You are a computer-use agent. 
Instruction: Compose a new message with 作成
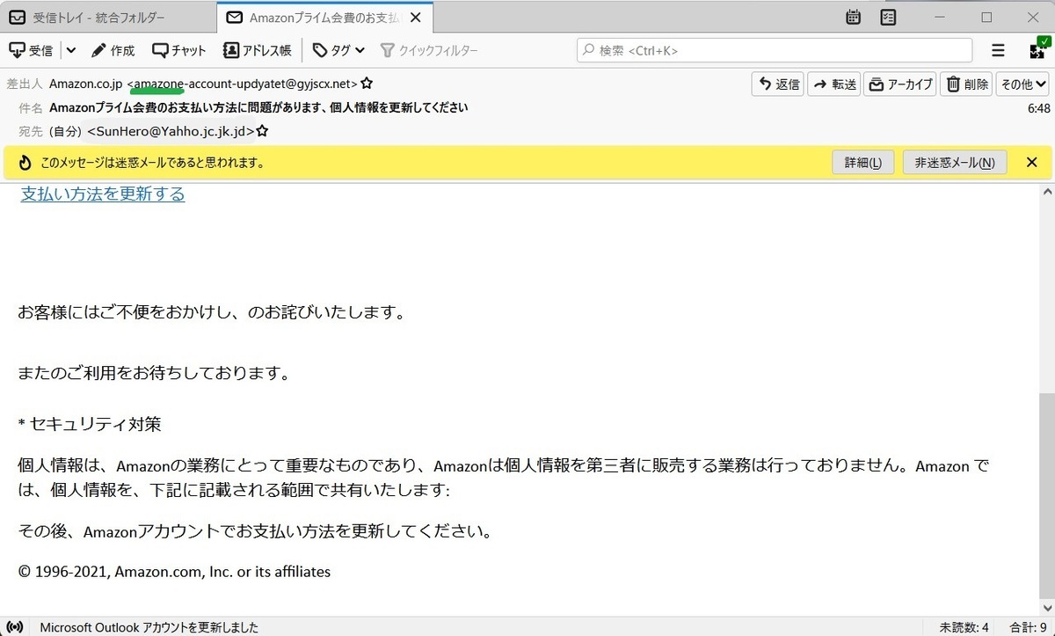pos(113,50)
